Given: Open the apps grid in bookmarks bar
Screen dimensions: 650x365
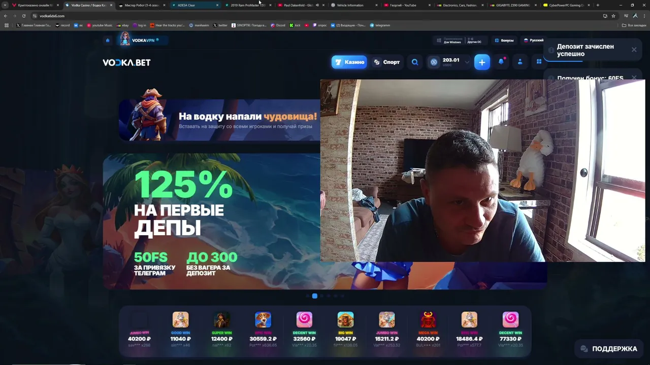Looking at the screenshot, I should pos(7,25).
